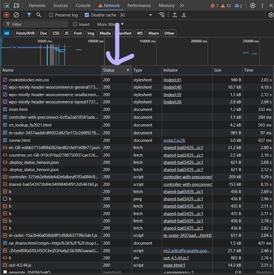Open the Network panel settings gear
Screen dimensions: 274x275
pos(271,15)
